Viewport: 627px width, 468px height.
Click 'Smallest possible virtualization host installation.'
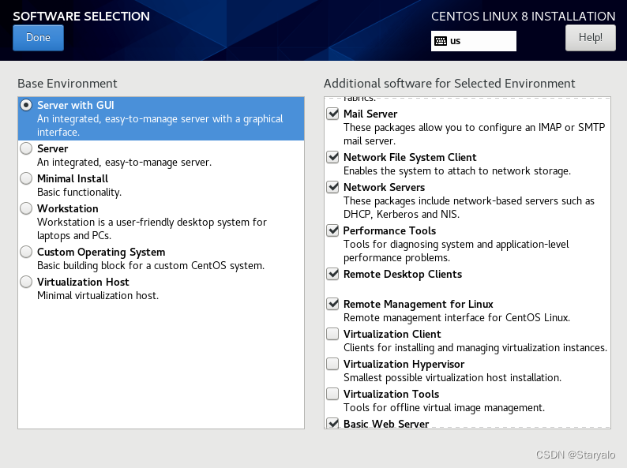[452, 378]
